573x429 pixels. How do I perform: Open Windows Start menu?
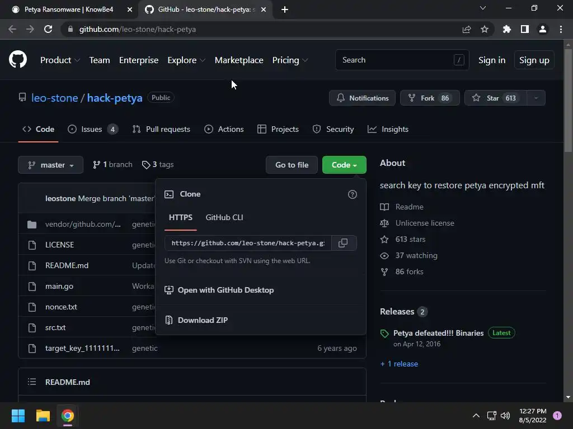[18, 416]
